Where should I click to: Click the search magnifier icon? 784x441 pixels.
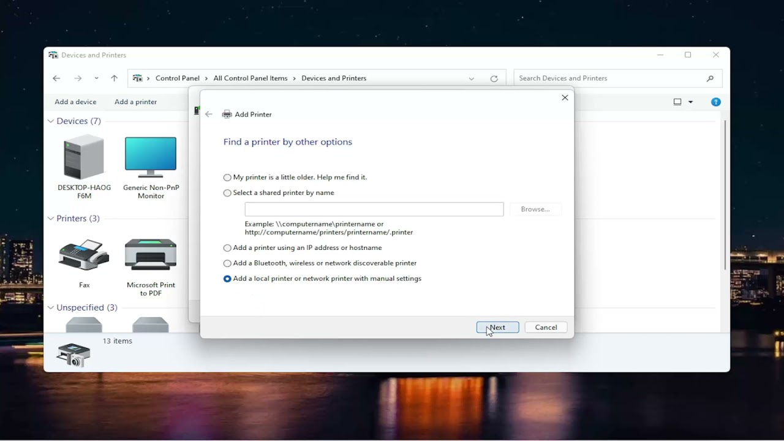click(710, 78)
